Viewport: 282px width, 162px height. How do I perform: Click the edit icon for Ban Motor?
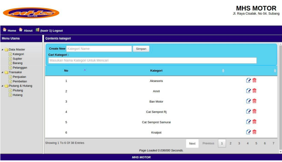(x=248, y=101)
